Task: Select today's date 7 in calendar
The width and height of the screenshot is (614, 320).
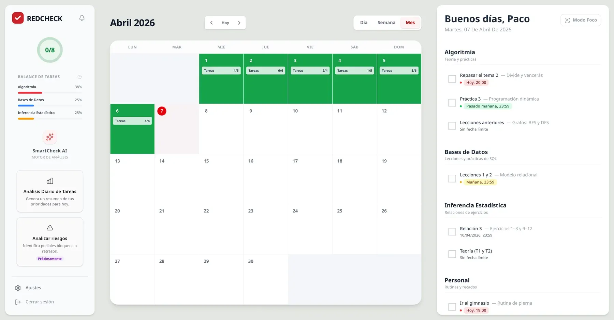Action: [x=162, y=111]
